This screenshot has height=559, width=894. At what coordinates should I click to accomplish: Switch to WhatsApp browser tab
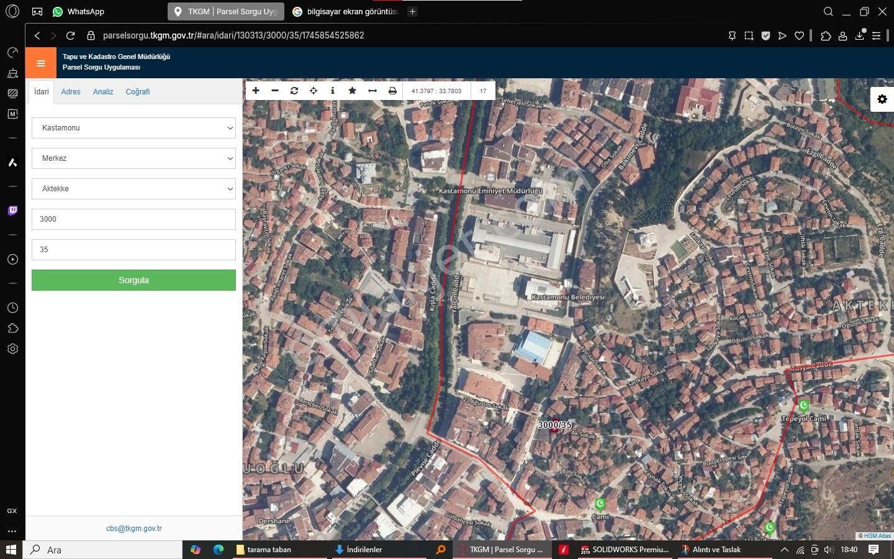coord(79,12)
